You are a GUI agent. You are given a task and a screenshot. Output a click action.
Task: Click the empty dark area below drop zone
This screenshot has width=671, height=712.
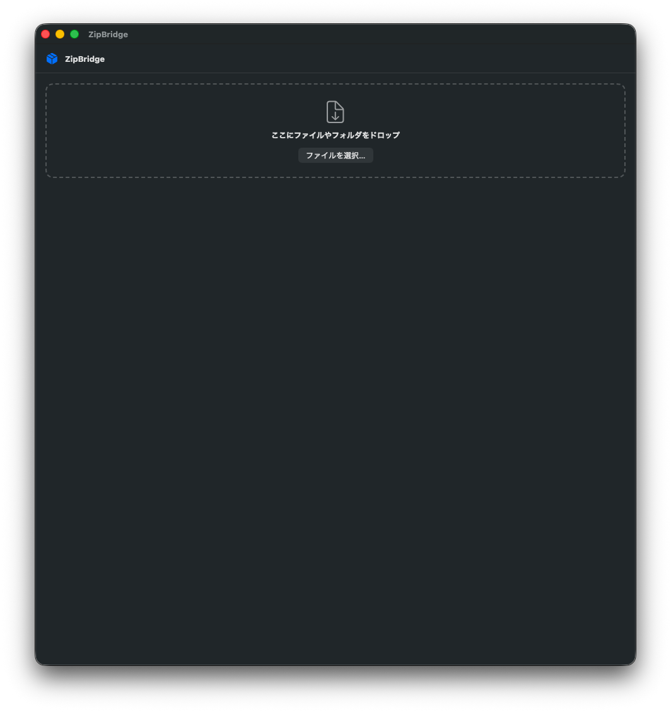[335, 408]
